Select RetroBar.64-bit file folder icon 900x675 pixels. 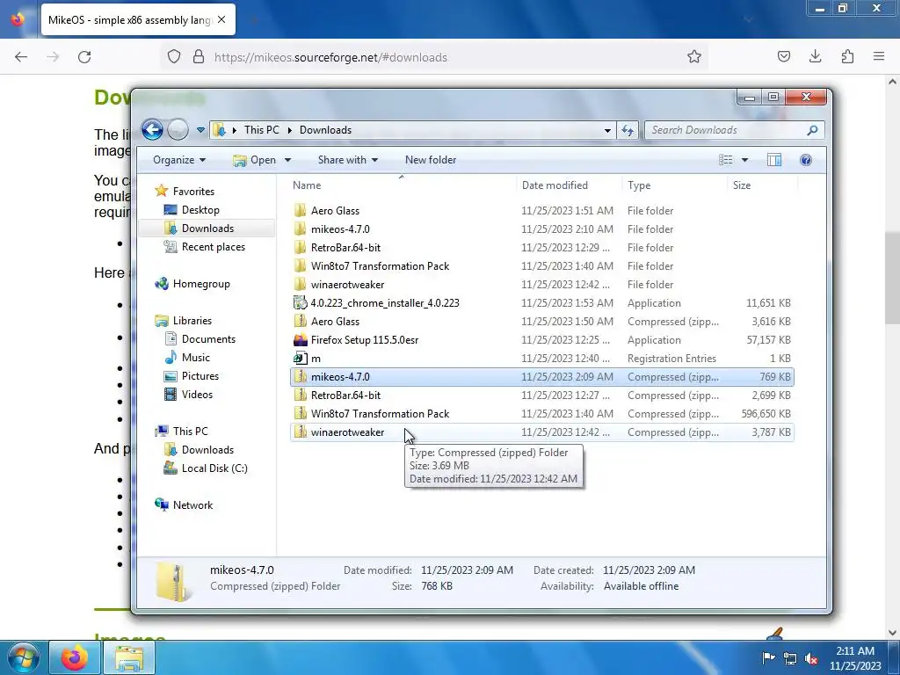(300, 247)
